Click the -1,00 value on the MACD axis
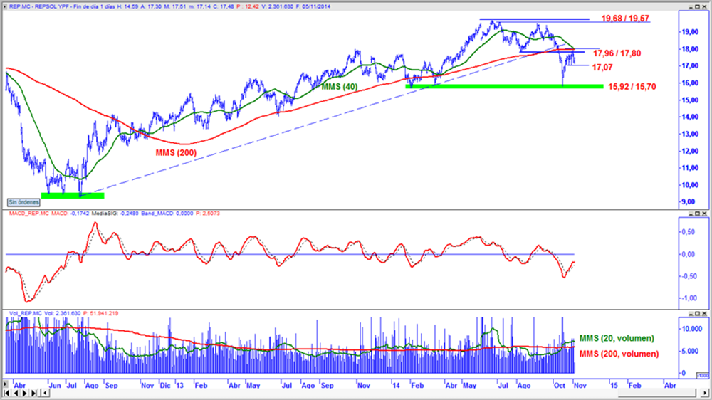This screenshot has height=400, width=712. (x=688, y=298)
